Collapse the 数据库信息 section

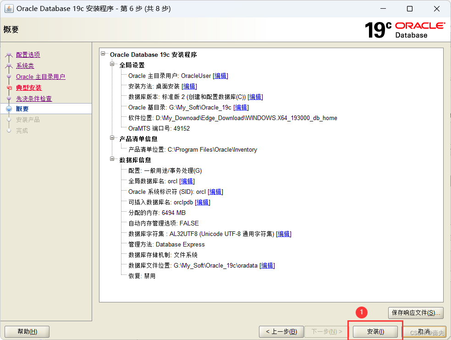point(111,159)
